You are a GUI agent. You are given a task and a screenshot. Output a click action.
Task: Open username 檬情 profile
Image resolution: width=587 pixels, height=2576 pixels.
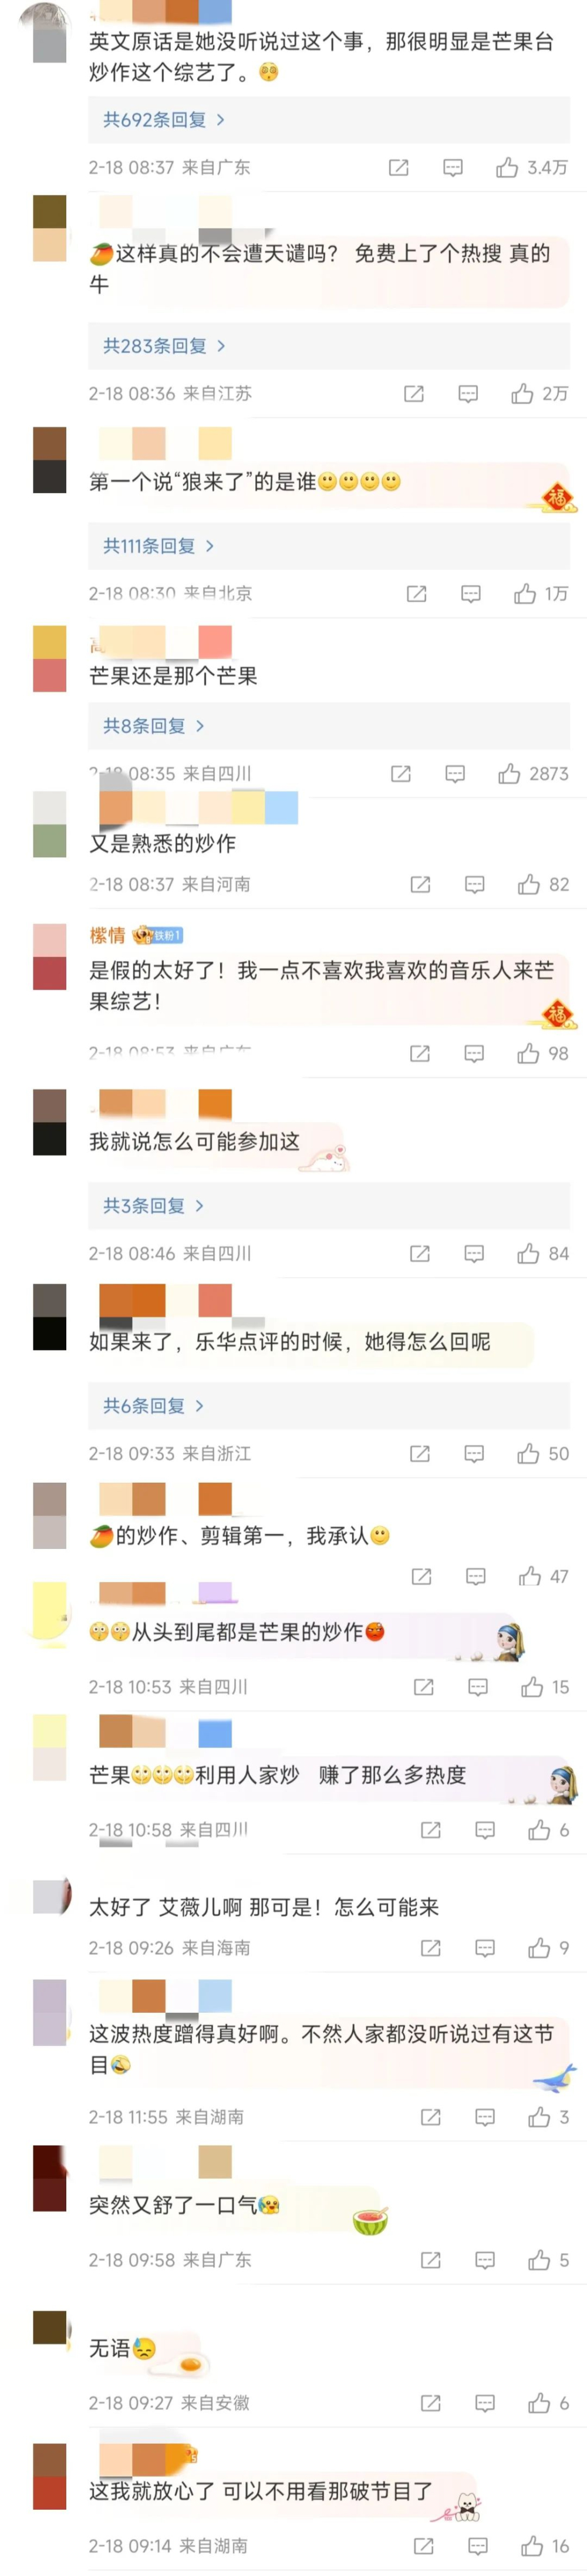click(107, 935)
